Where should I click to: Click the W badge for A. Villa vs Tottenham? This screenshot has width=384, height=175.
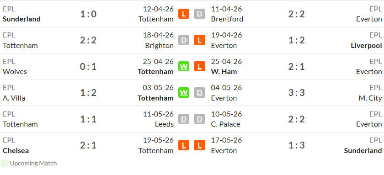coord(184,92)
